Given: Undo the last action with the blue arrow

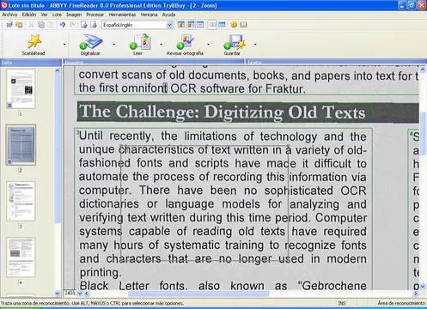Looking at the screenshot, I should point(63,25).
